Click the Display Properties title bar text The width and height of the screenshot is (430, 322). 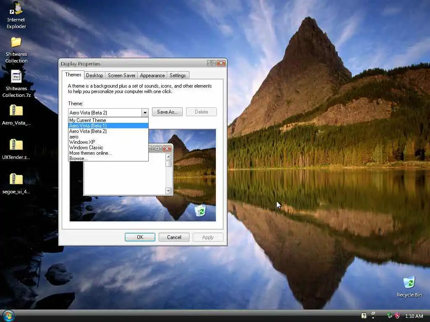click(x=81, y=64)
